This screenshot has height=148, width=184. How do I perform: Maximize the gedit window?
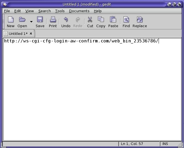coord(174,4)
